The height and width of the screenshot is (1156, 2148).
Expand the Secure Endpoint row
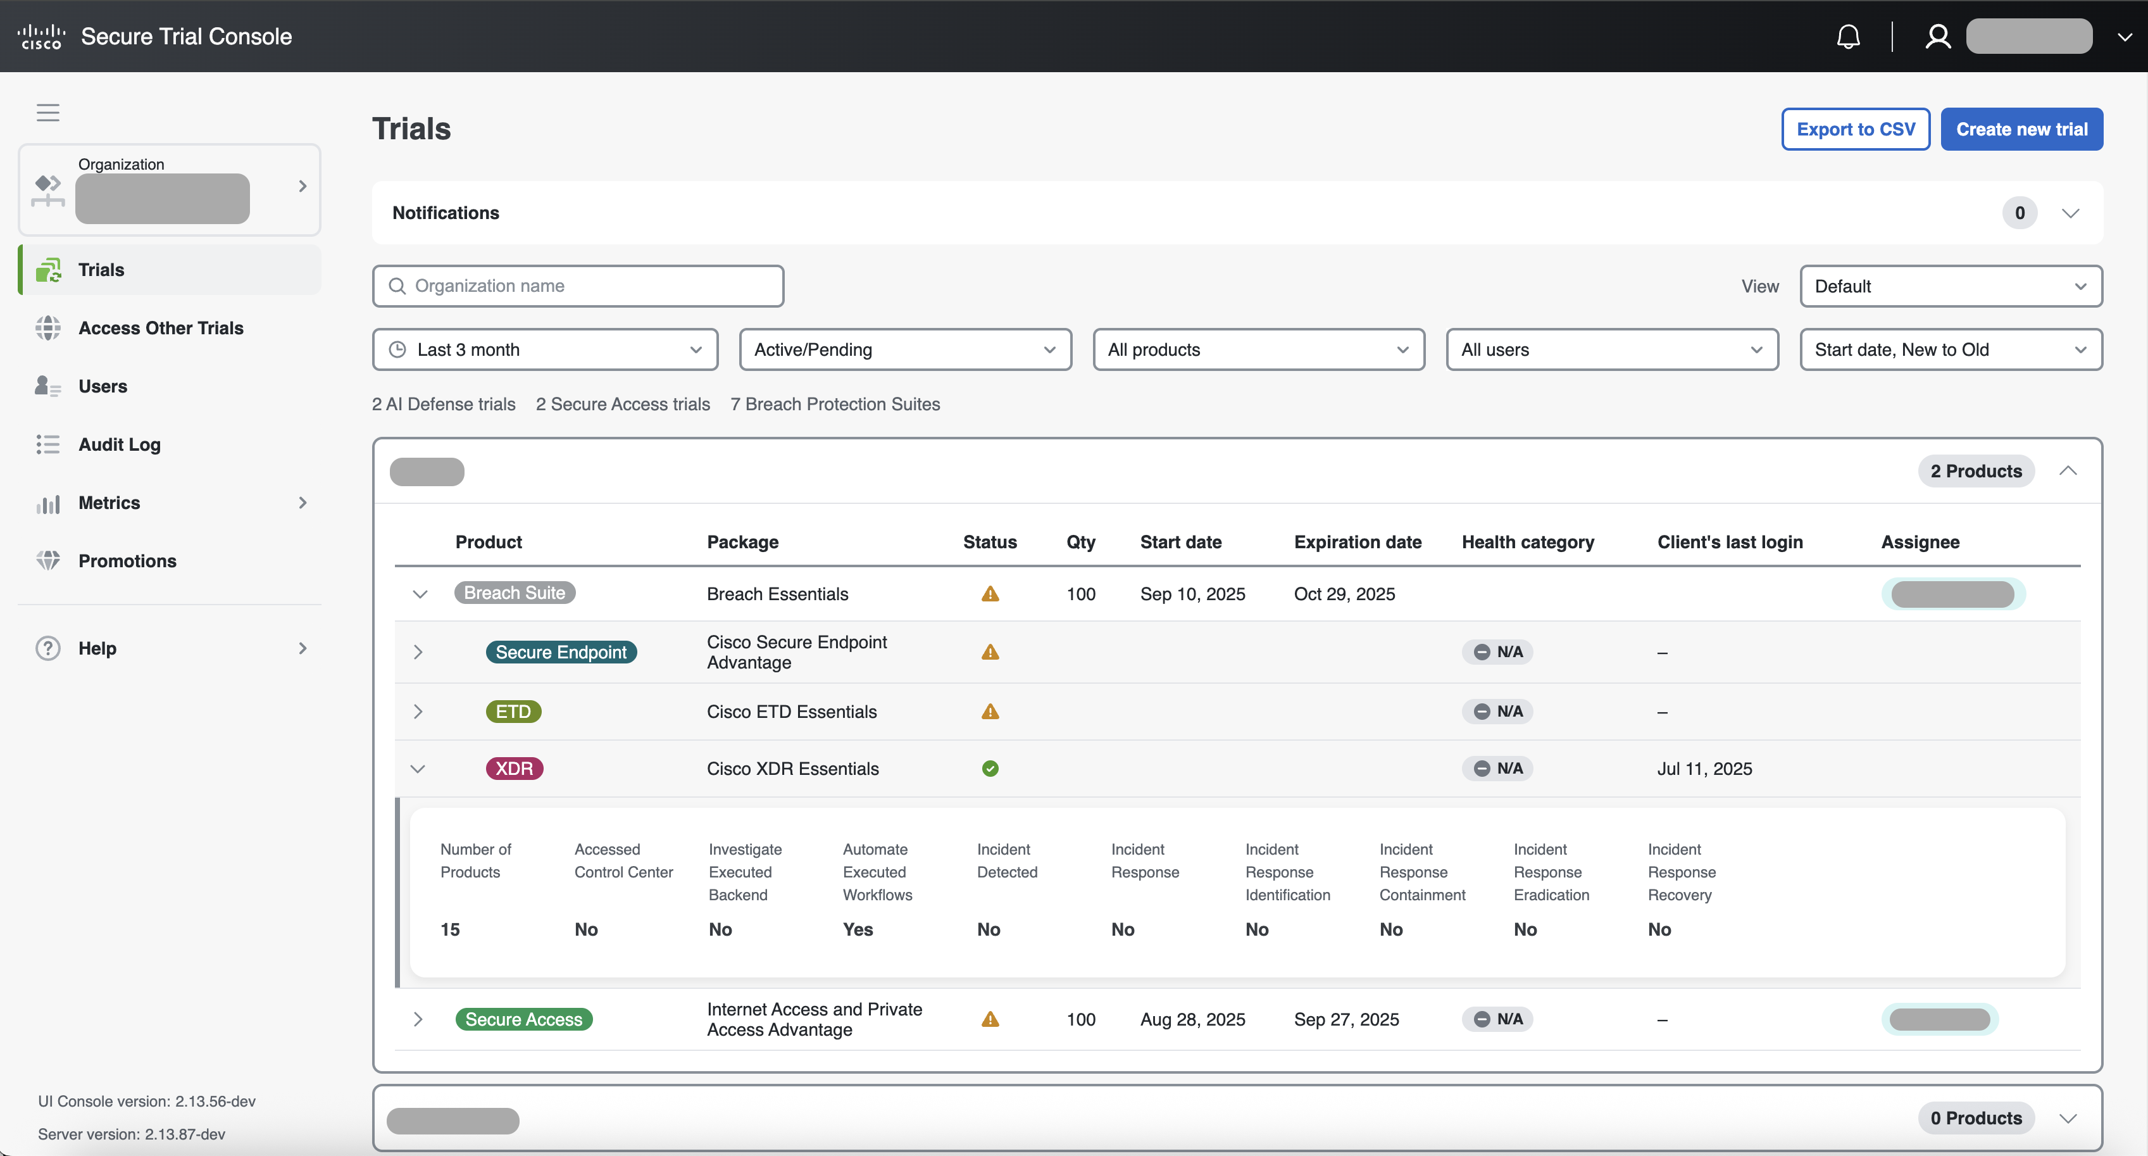[x=418, y=652]
